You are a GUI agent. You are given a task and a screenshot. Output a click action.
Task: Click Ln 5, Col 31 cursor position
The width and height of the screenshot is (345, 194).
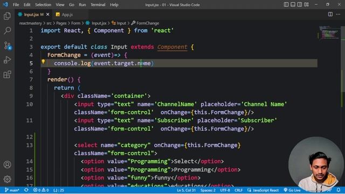pyautogui.click(x=186, y=190)
